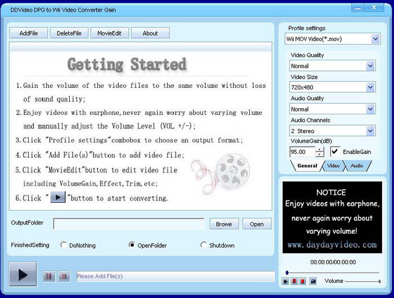The width and height of the screenshot is (394, 298).
Task: Expand the Video Size dropdown
Action: 370,87
